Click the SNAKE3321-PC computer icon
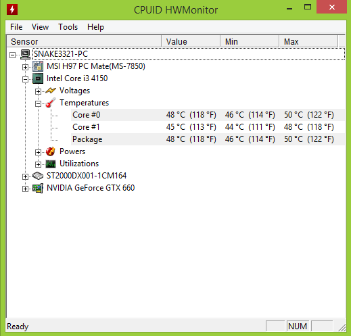This screenshot has height=336, width=351. click(25, 54)
